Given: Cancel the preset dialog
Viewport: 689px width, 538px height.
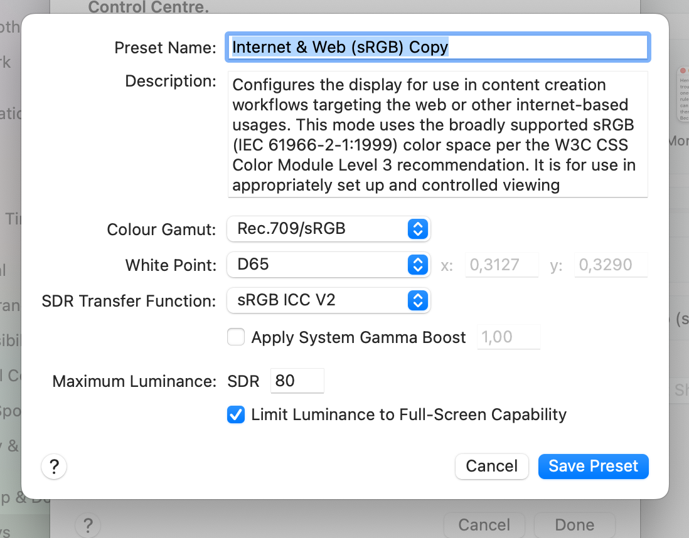Looking at the screenshot, I should (491, 467).
